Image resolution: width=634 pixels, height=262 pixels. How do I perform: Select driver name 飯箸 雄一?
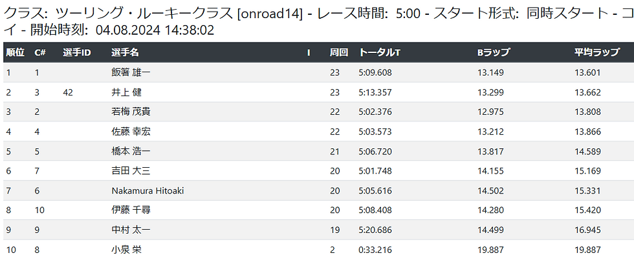tap(131, 72)
